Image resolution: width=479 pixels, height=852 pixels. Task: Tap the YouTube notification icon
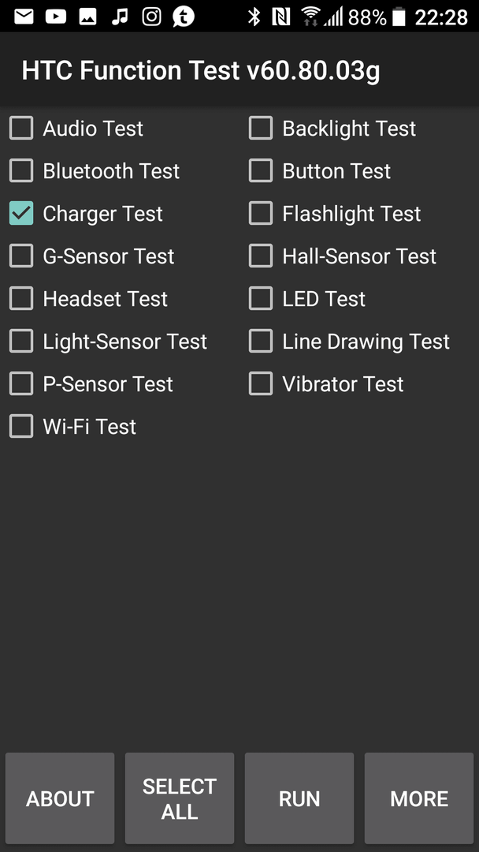(x=55, y=17)
